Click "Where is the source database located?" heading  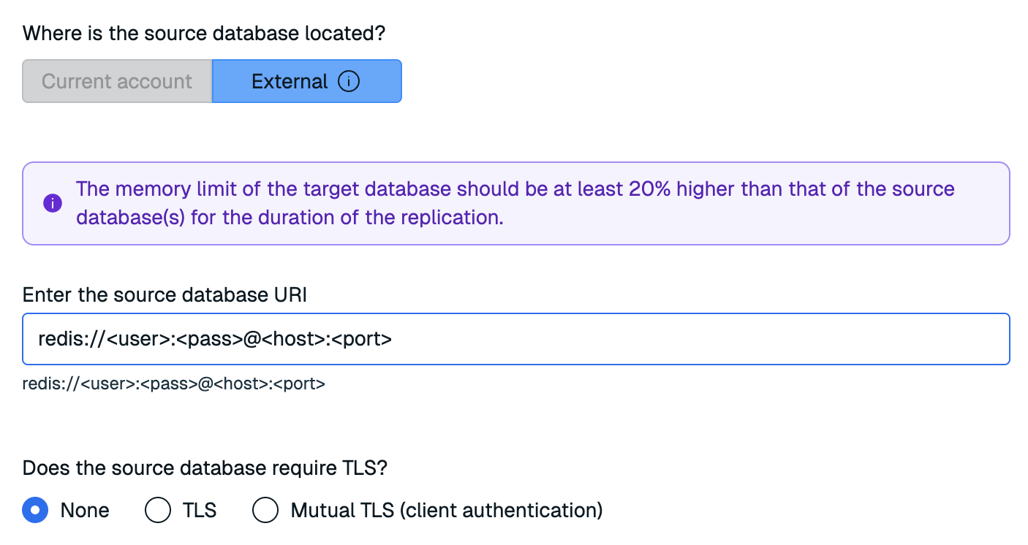203,34
